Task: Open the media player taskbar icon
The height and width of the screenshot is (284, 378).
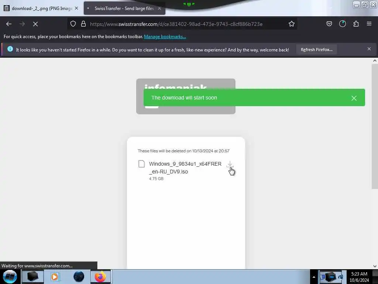Action: pos(55,277)
